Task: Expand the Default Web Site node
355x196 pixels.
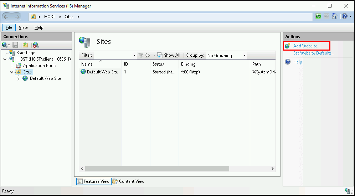Action: pos(19,79)
